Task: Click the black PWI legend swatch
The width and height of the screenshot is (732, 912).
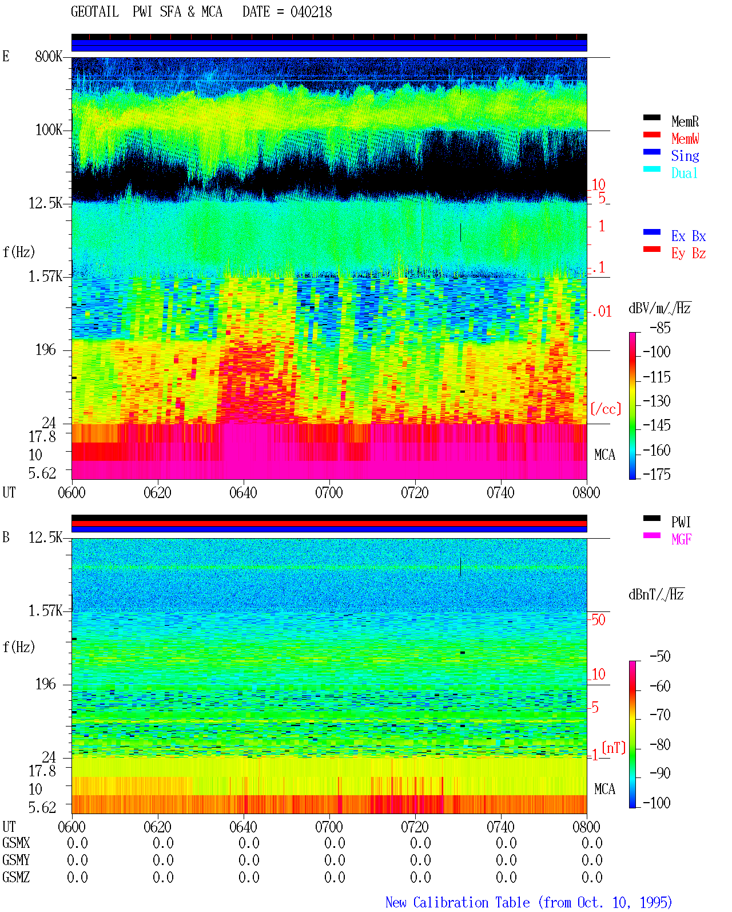Action: click(x=652, y=518)
